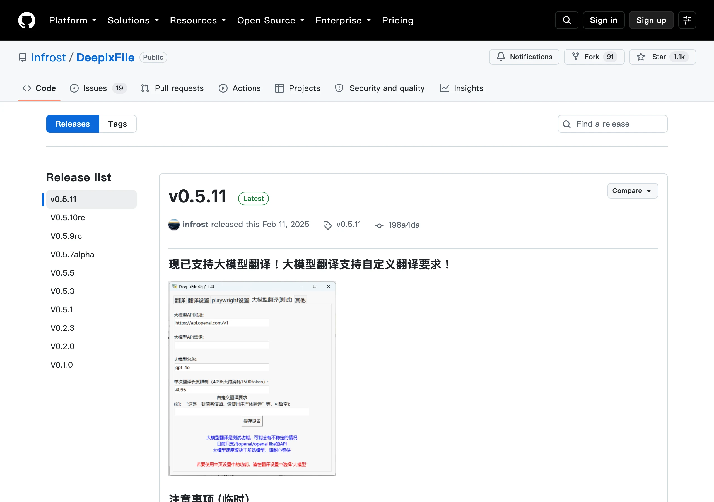Open the Pull requests tab

click(172, 88)
